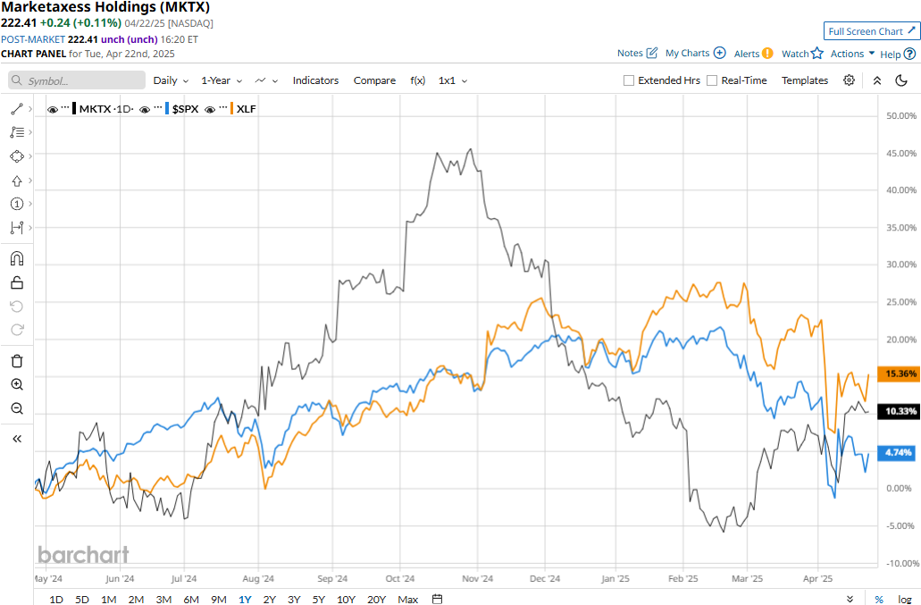Click the zoom out magnifier
921x605 pixels.
pos(16,408)
